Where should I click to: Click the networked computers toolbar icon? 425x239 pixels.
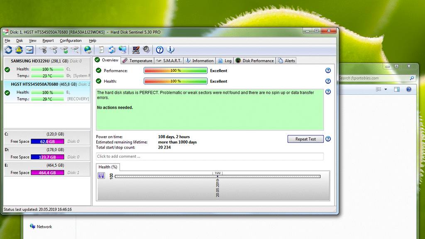pyautogui.click(x=122, y=50)
